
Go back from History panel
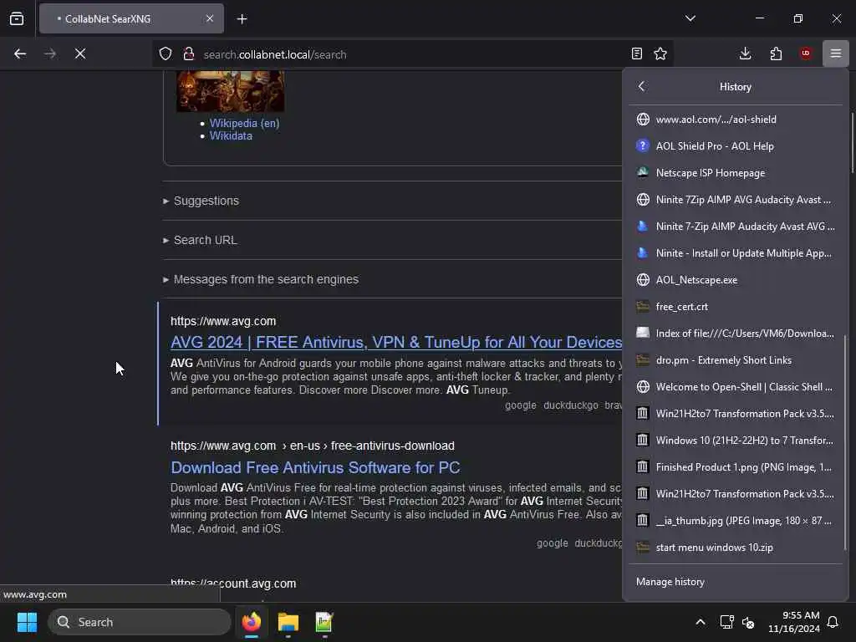(x=641, y=86)
